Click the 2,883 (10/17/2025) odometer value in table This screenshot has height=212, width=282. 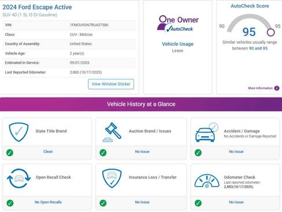[x=86, y=72]
